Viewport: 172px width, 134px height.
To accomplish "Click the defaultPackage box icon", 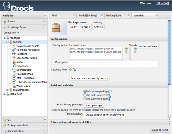I will pos(11,90).
